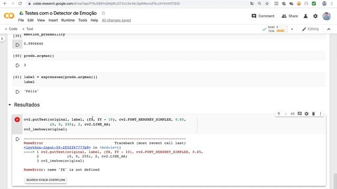Click output icon of NameError cell
Viewport: 337px width, 189px height.
(17, 139)
